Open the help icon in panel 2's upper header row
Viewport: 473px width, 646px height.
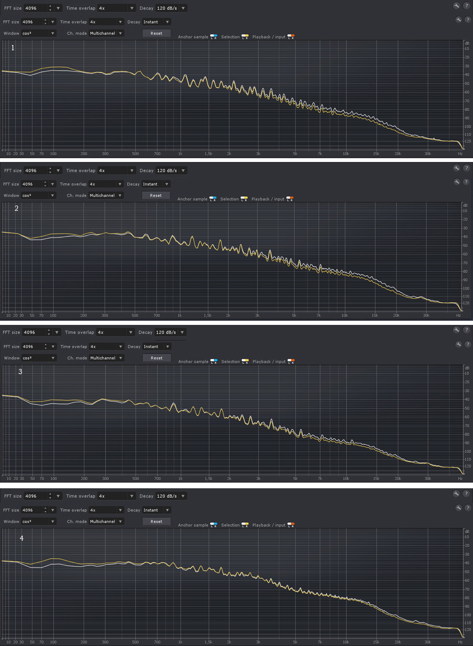pos(466,168)
